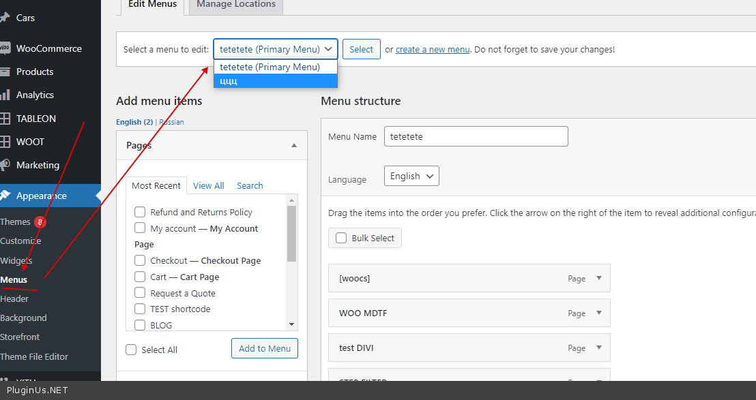The height and width of the screenshot is (400, 756).
Task: Click the create a new menu link
Action: (x=433, y=49)
